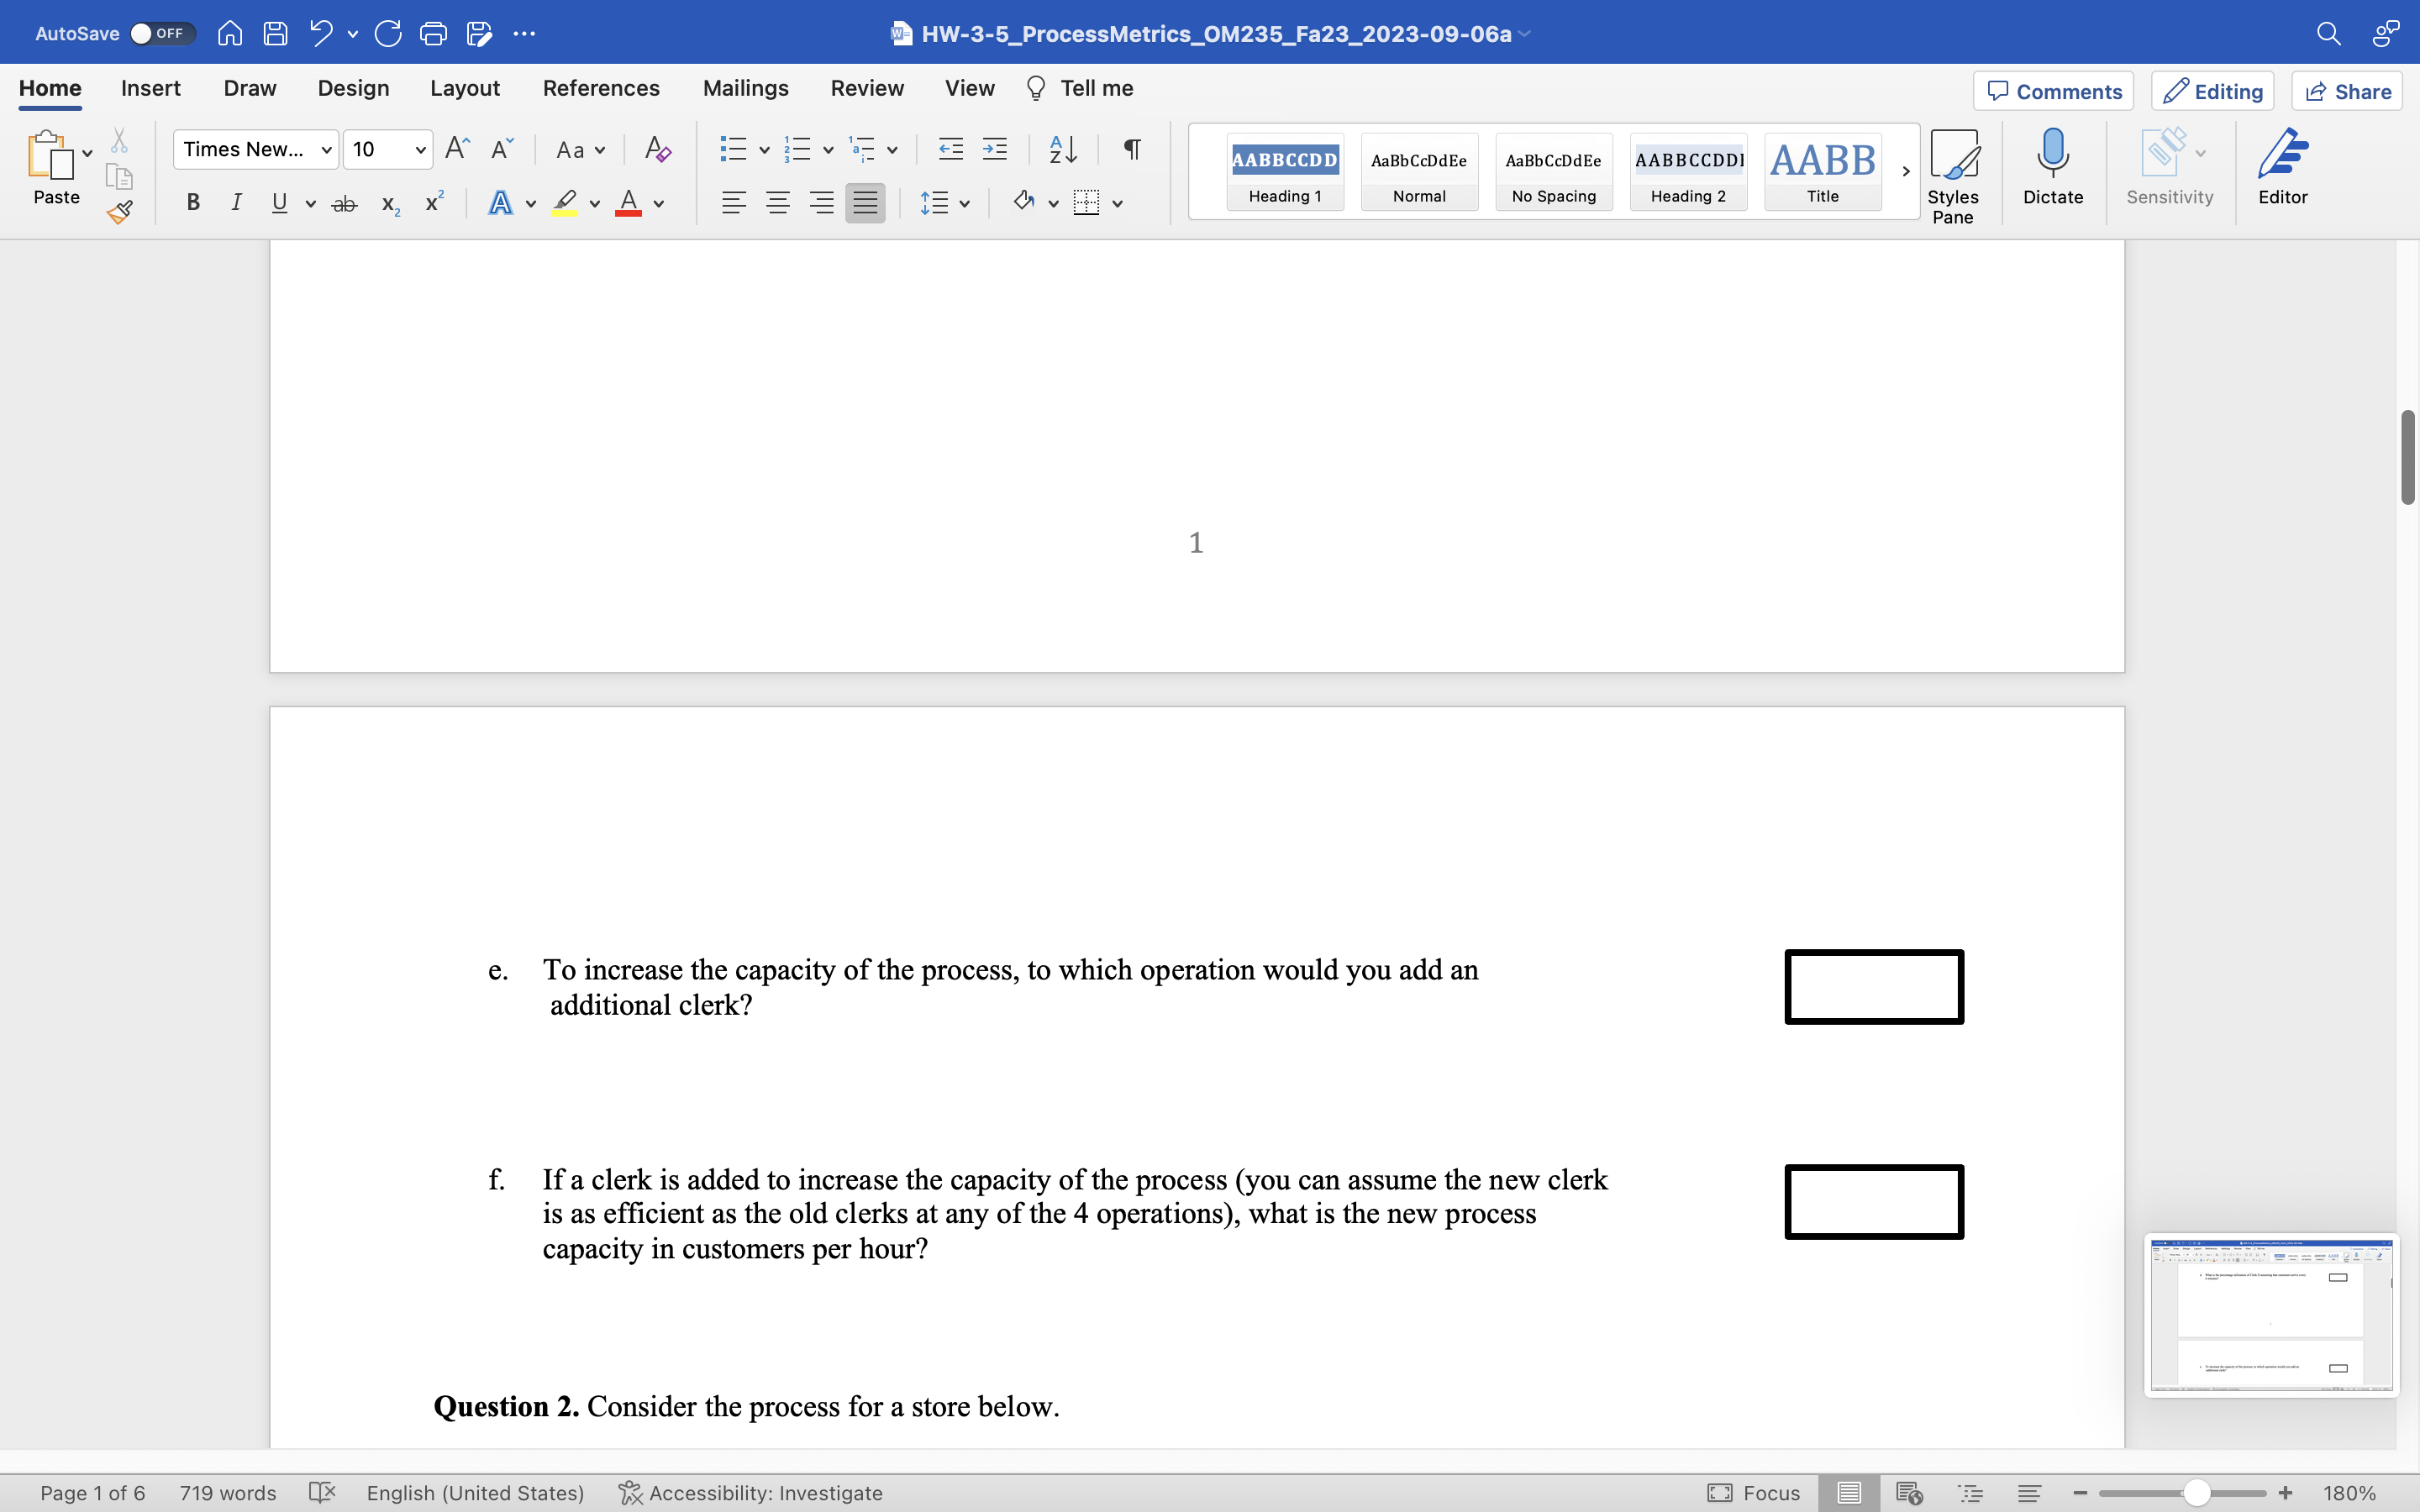Open the Dictate tool
The height and width of the screenshot is (1512, 2420).
(x=2052, y=170)
